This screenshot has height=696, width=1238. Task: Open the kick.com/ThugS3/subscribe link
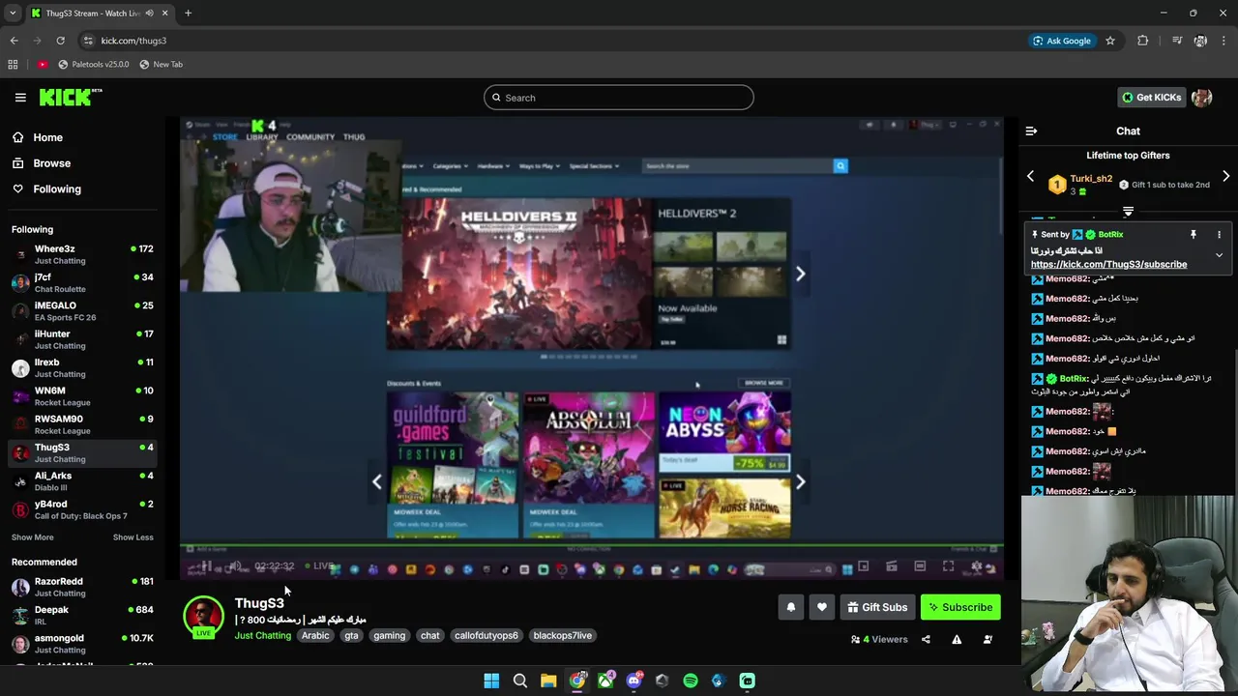[1108, 264]
